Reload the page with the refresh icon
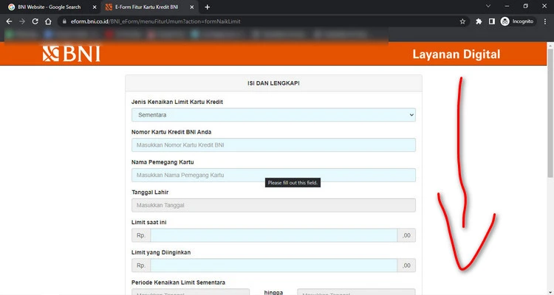This screenshot has height=295, width=554. (x=35, y=21)
